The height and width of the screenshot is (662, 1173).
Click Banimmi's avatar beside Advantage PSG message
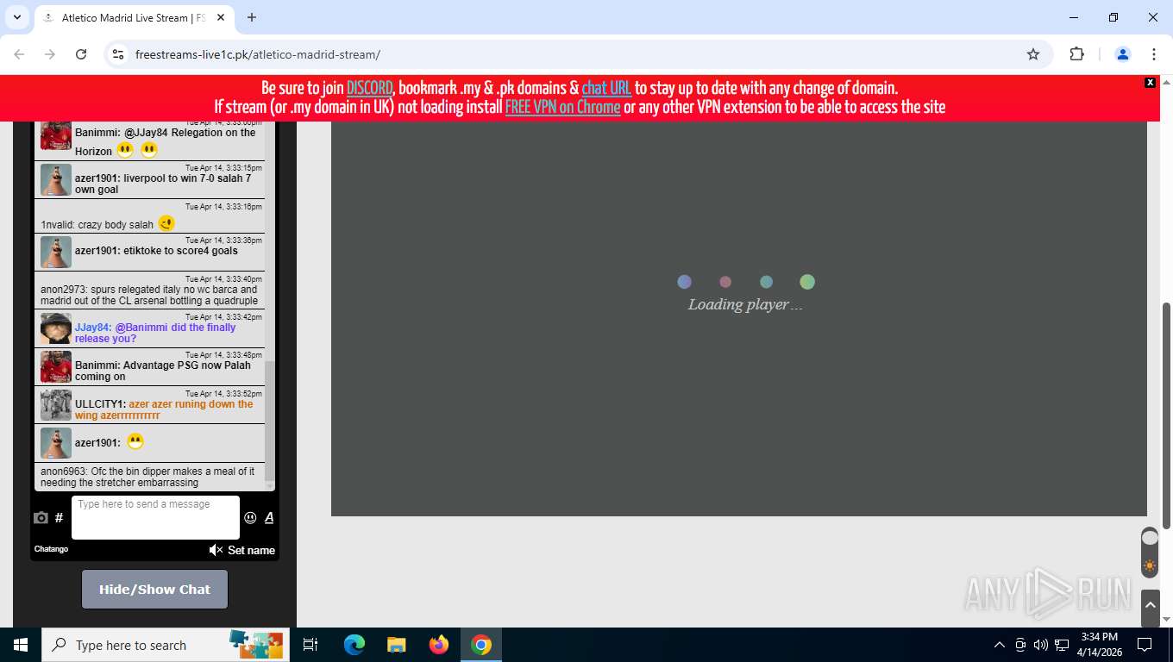[56, 367]
